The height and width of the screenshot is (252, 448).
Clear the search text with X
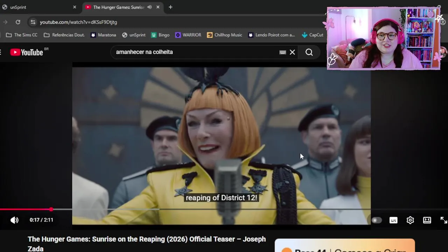pyautogui.click(x=292, y=52)
